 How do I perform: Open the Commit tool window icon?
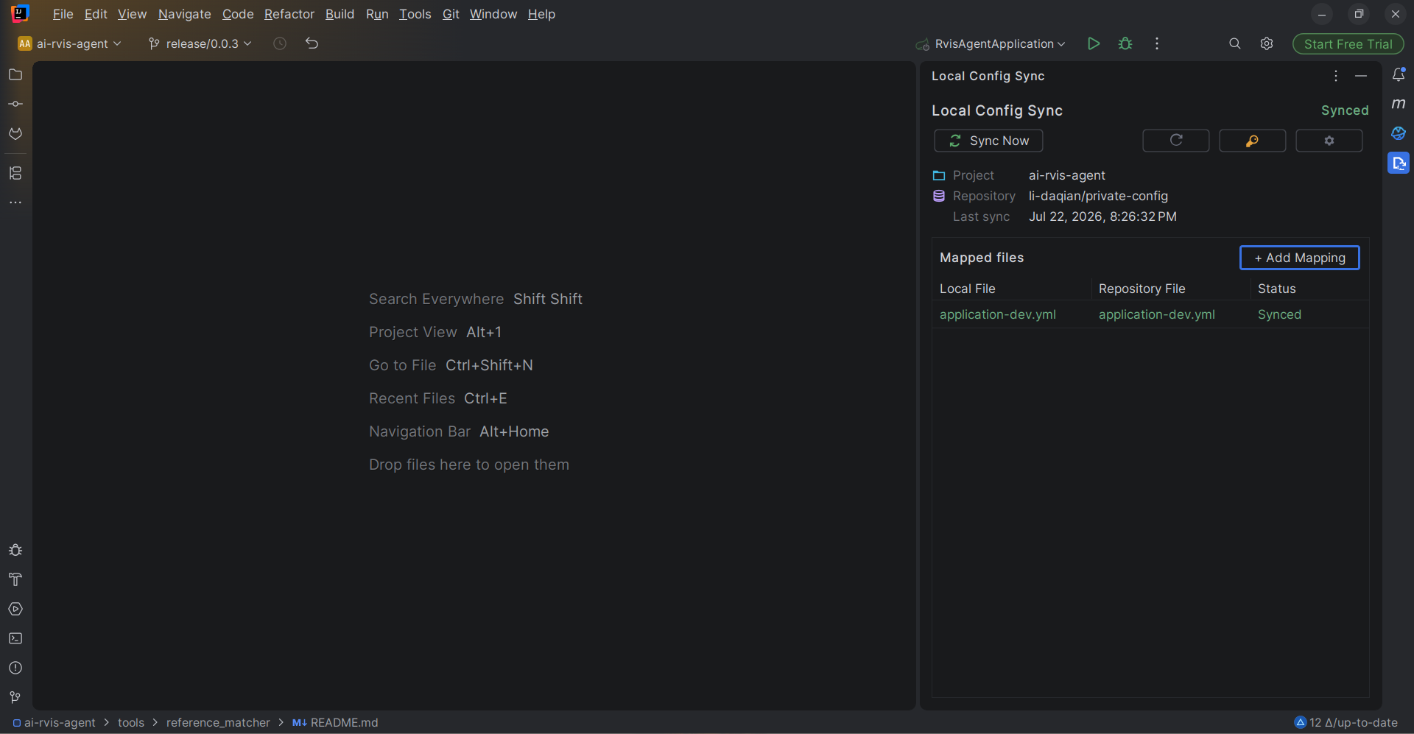[15, 104]
